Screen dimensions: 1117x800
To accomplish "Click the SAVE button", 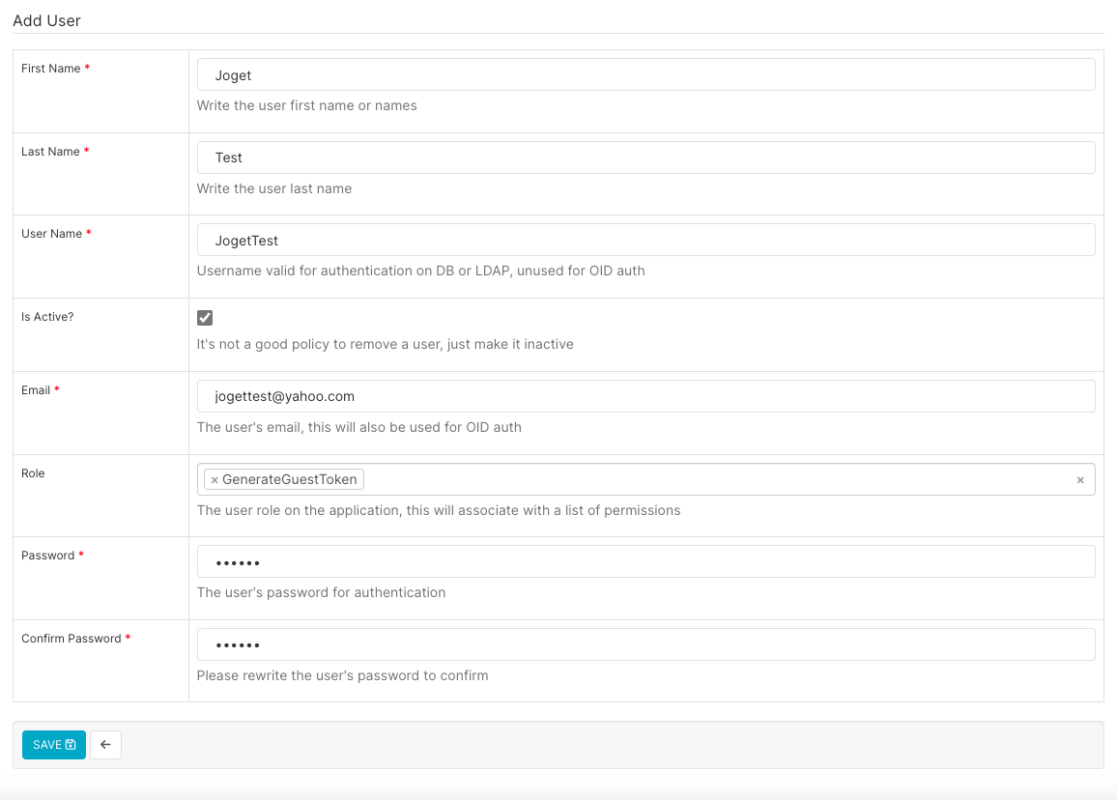I will [54, 745].
